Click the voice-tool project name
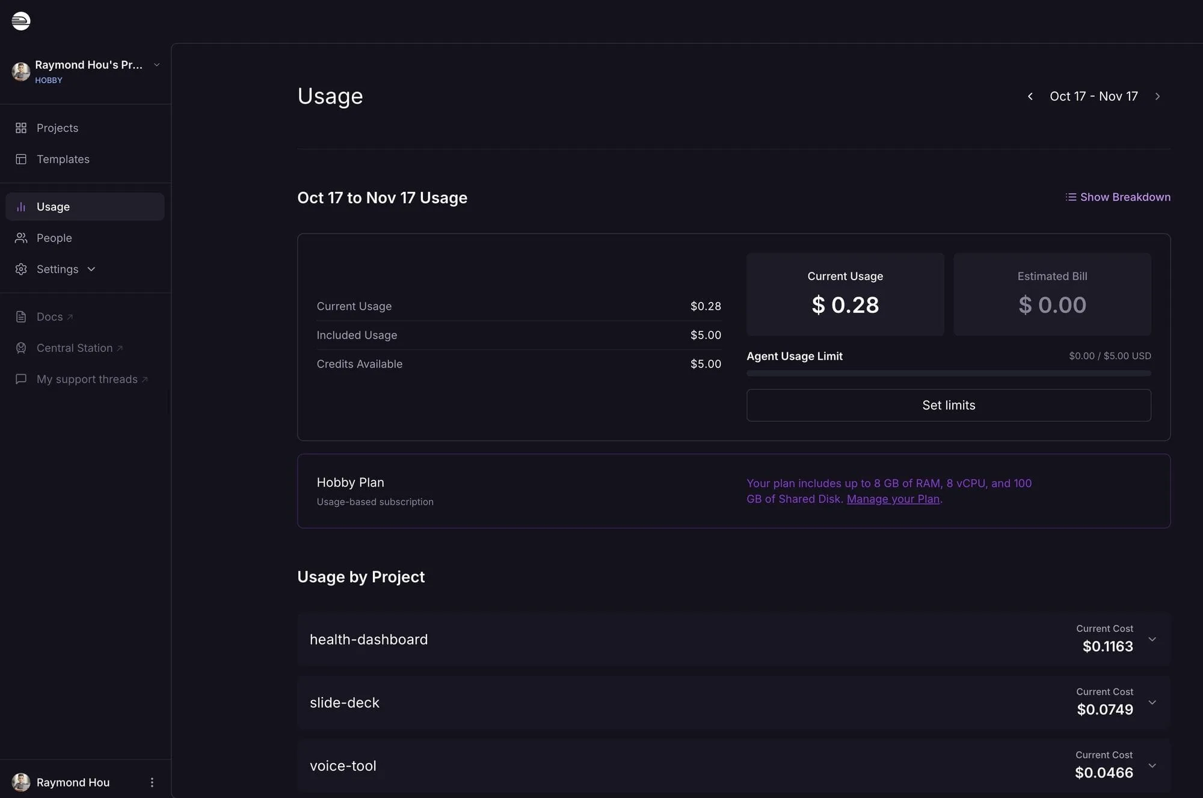Screen dimensions: 1203x798 coord(343,766)
